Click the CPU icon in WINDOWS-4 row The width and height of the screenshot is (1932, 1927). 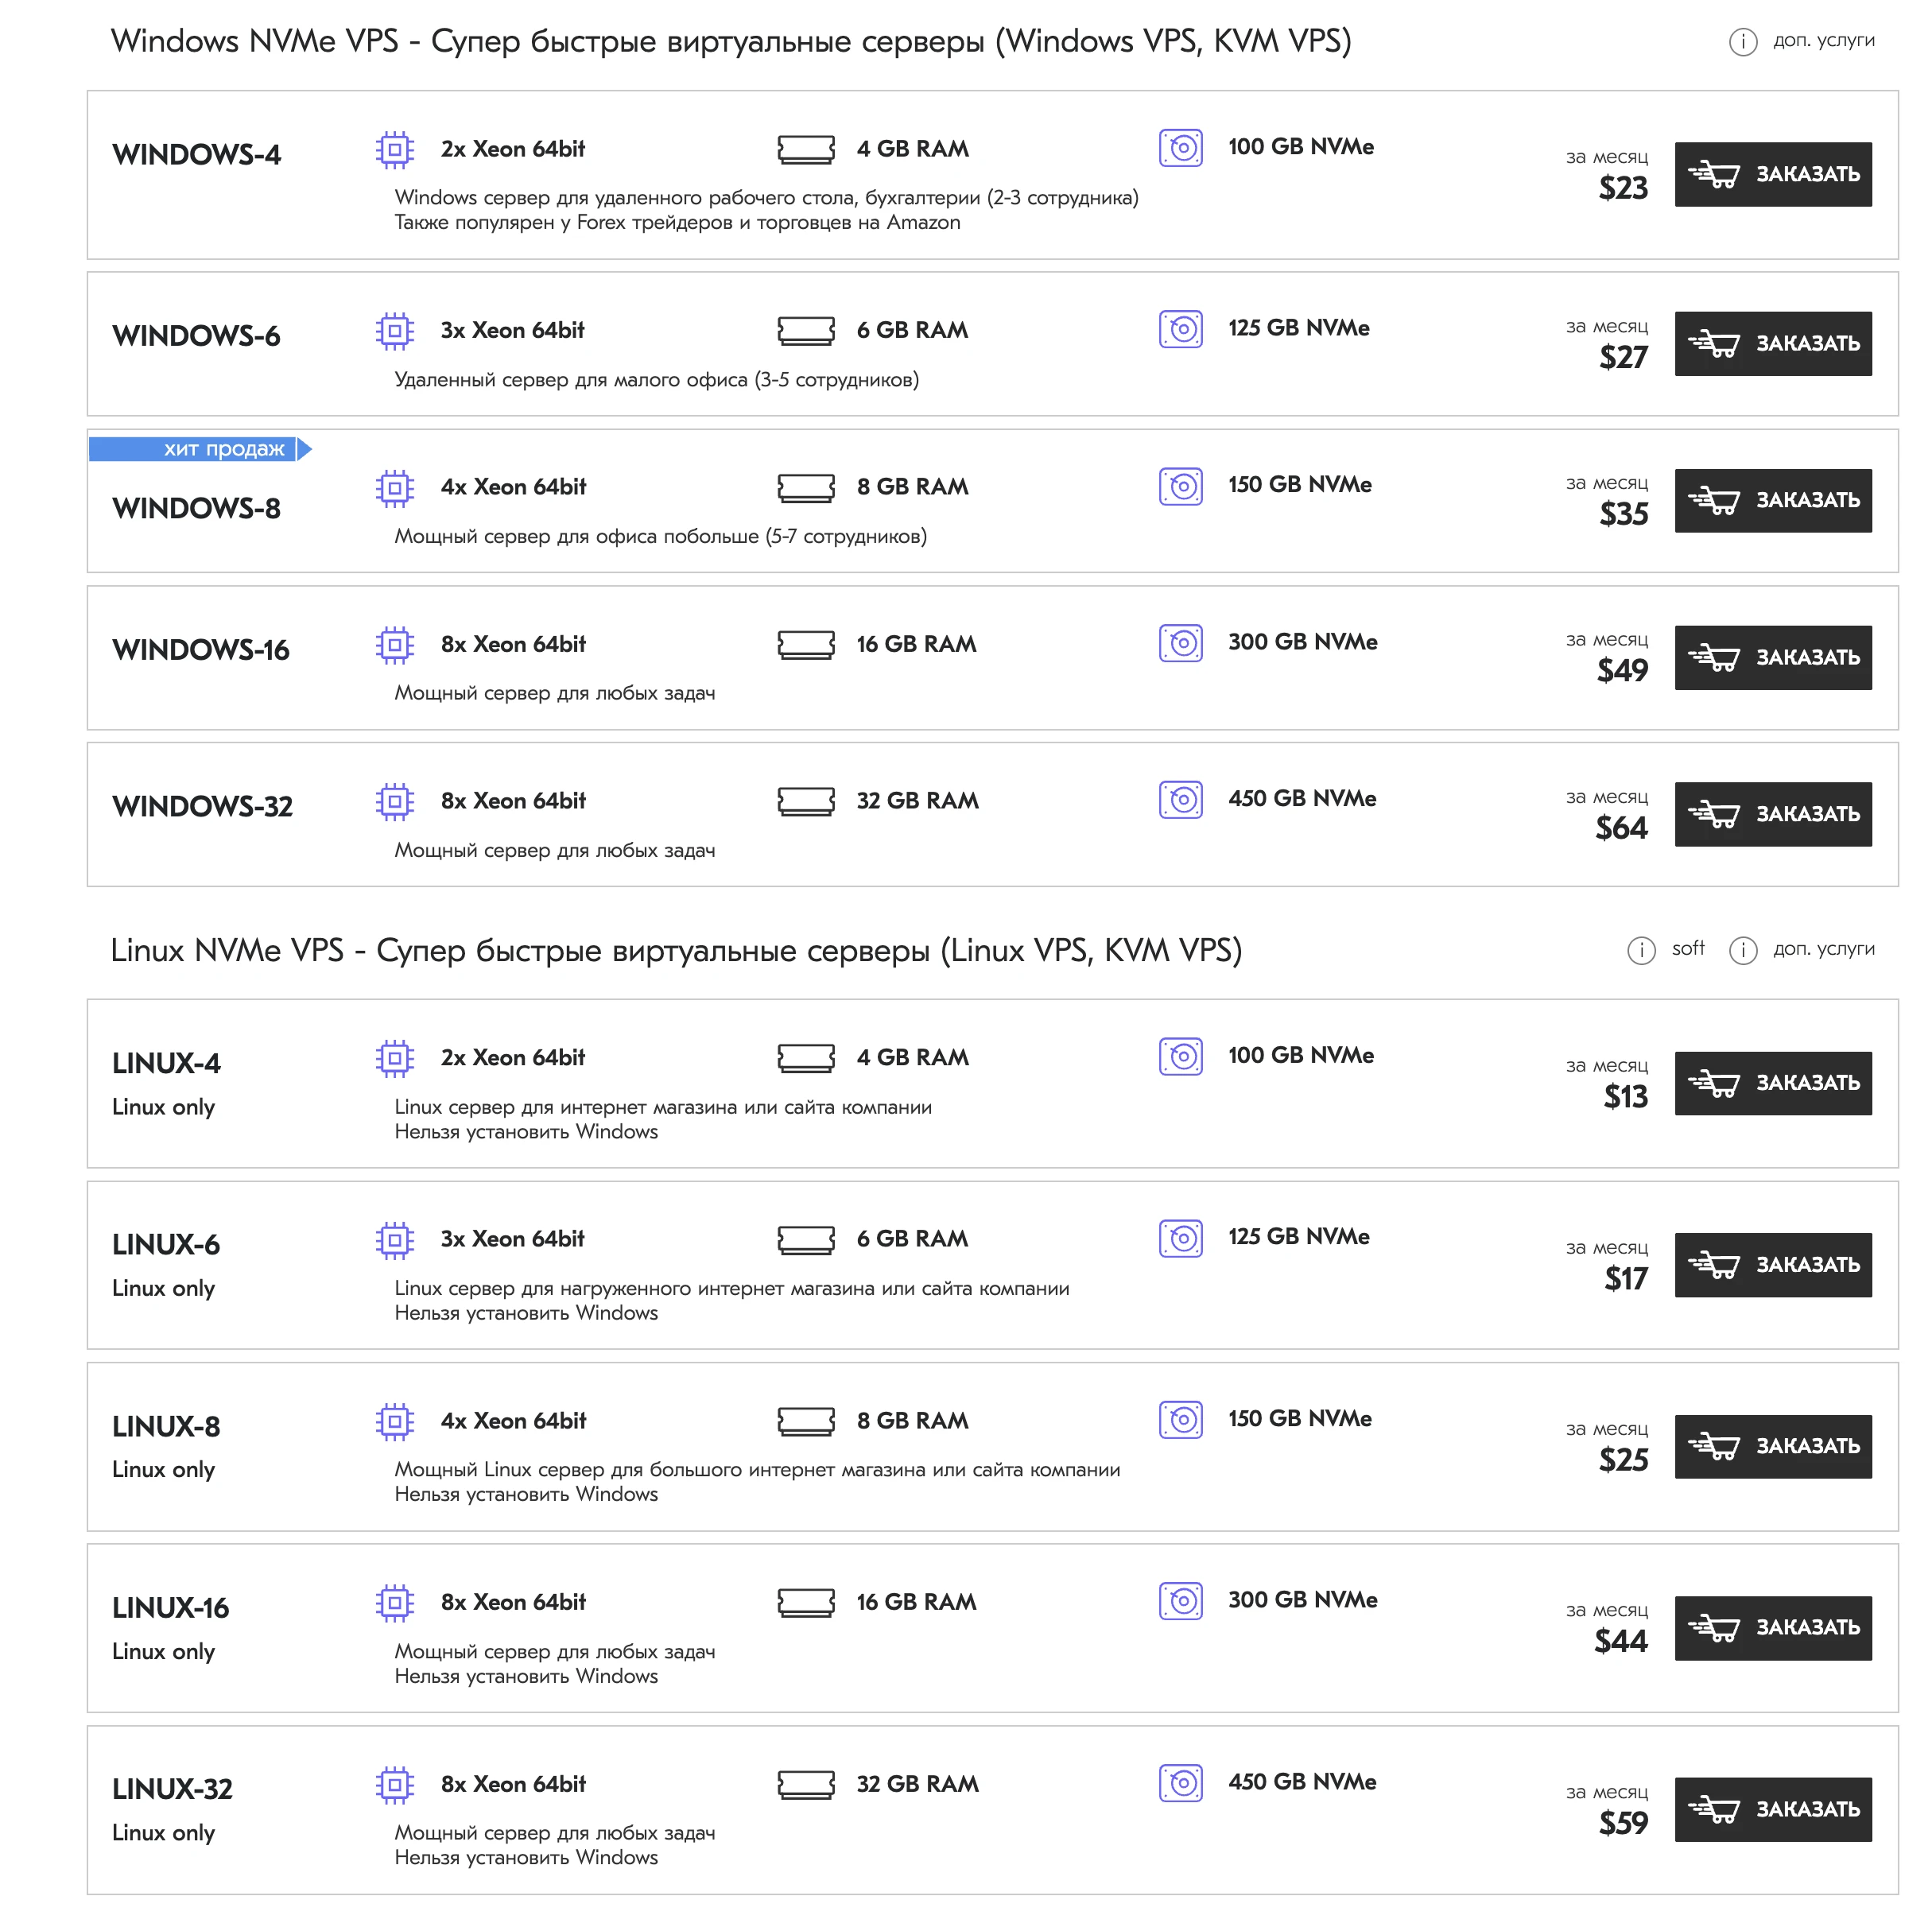[395, 150]
